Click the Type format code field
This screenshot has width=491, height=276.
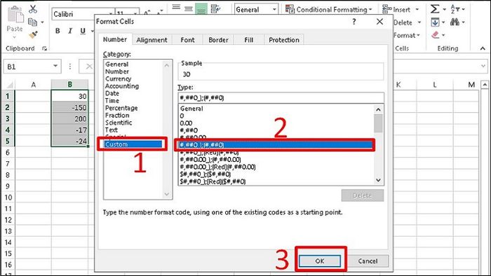281,98
